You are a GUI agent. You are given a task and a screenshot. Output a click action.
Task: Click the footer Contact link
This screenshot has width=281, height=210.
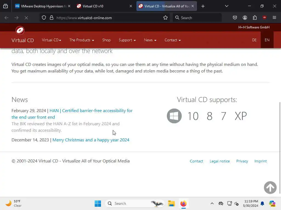coord(196,161)
